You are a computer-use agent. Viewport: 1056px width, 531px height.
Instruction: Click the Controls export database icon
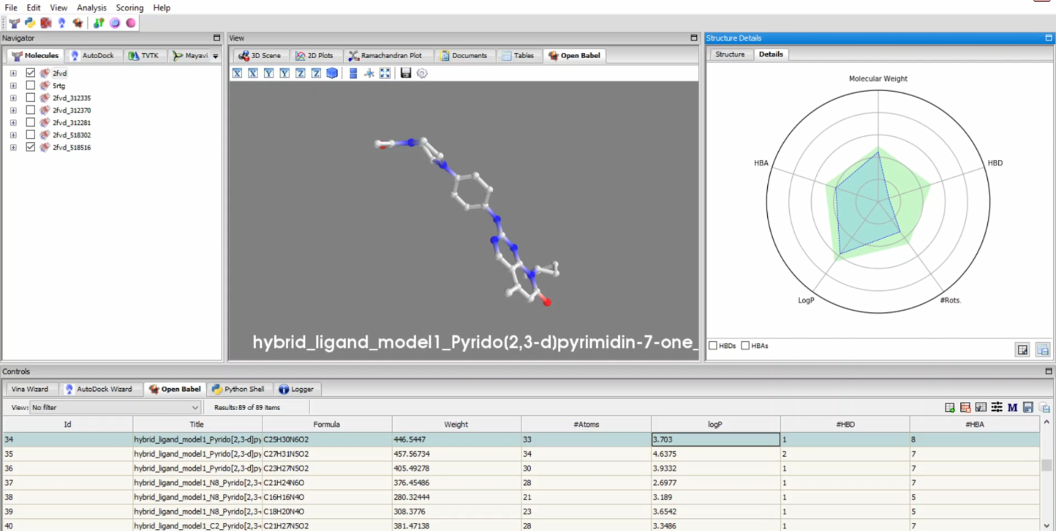pos(1044,407)
